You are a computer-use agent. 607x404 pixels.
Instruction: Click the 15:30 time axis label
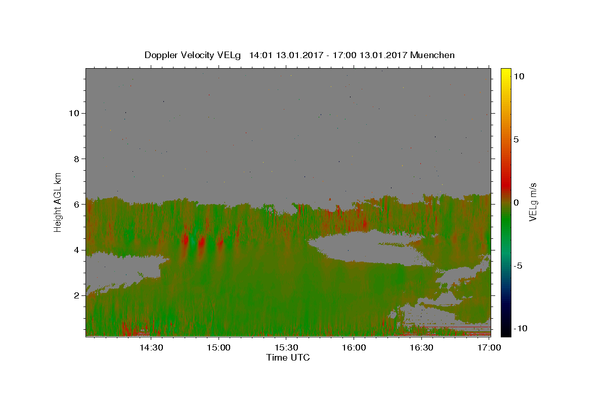pyautogui.click(x=286, y=347)
